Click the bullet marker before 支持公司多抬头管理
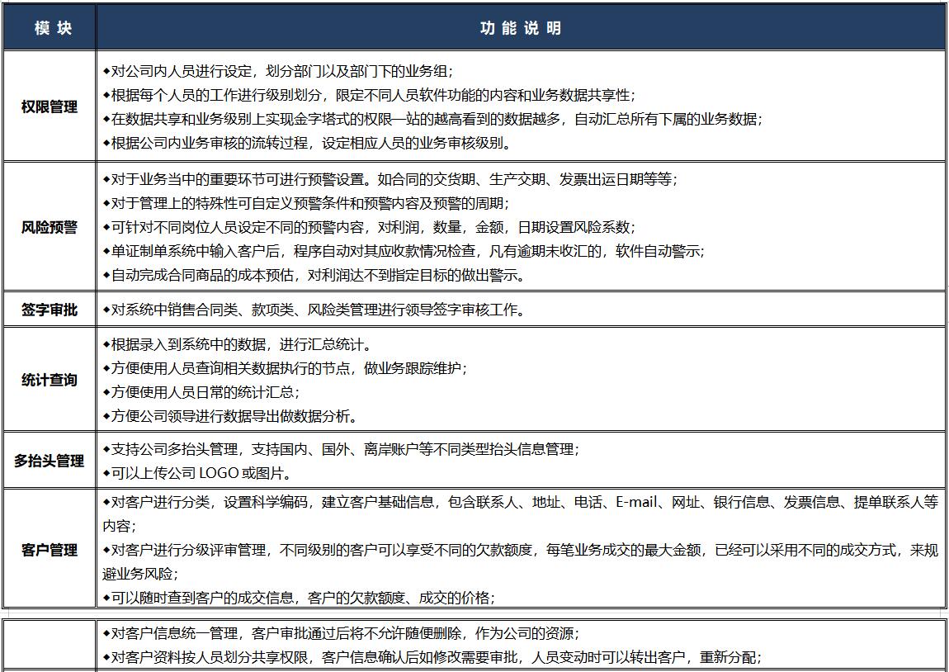The image size is (949, 672). [x=106, y=448]
